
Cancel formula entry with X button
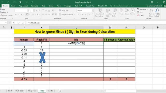14,23
